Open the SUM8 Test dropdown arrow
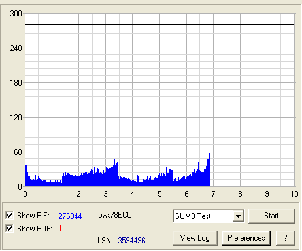The height and width of the screenshot is (251, 302). (x=238, y=216)
